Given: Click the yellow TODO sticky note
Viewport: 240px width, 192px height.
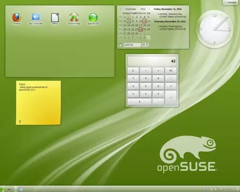Looking at the screenshot, I should tap(38, 103).
